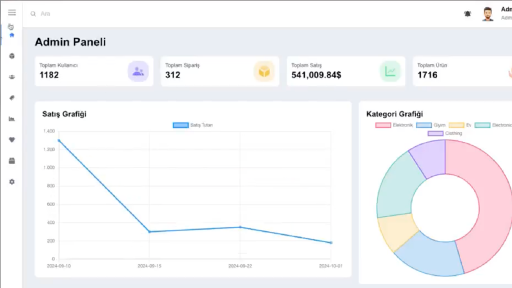Open the settings gear sidebar icon
This screenshot has width=512, height=288.
coord(12,182)
